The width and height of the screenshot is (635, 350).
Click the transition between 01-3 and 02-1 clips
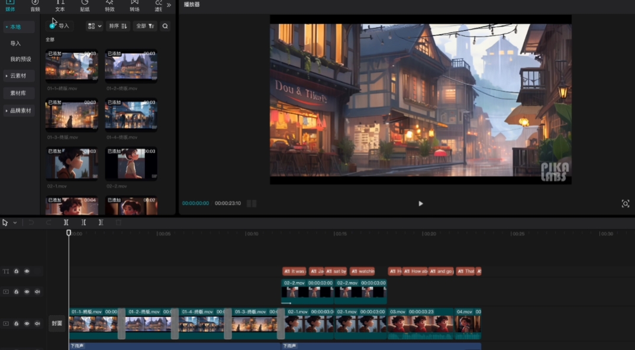281,324
